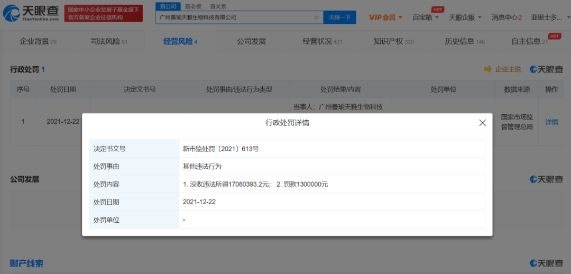571x274 pixels.
Task: Expand the 天眼企服 menu
Action: click(465, 17)
